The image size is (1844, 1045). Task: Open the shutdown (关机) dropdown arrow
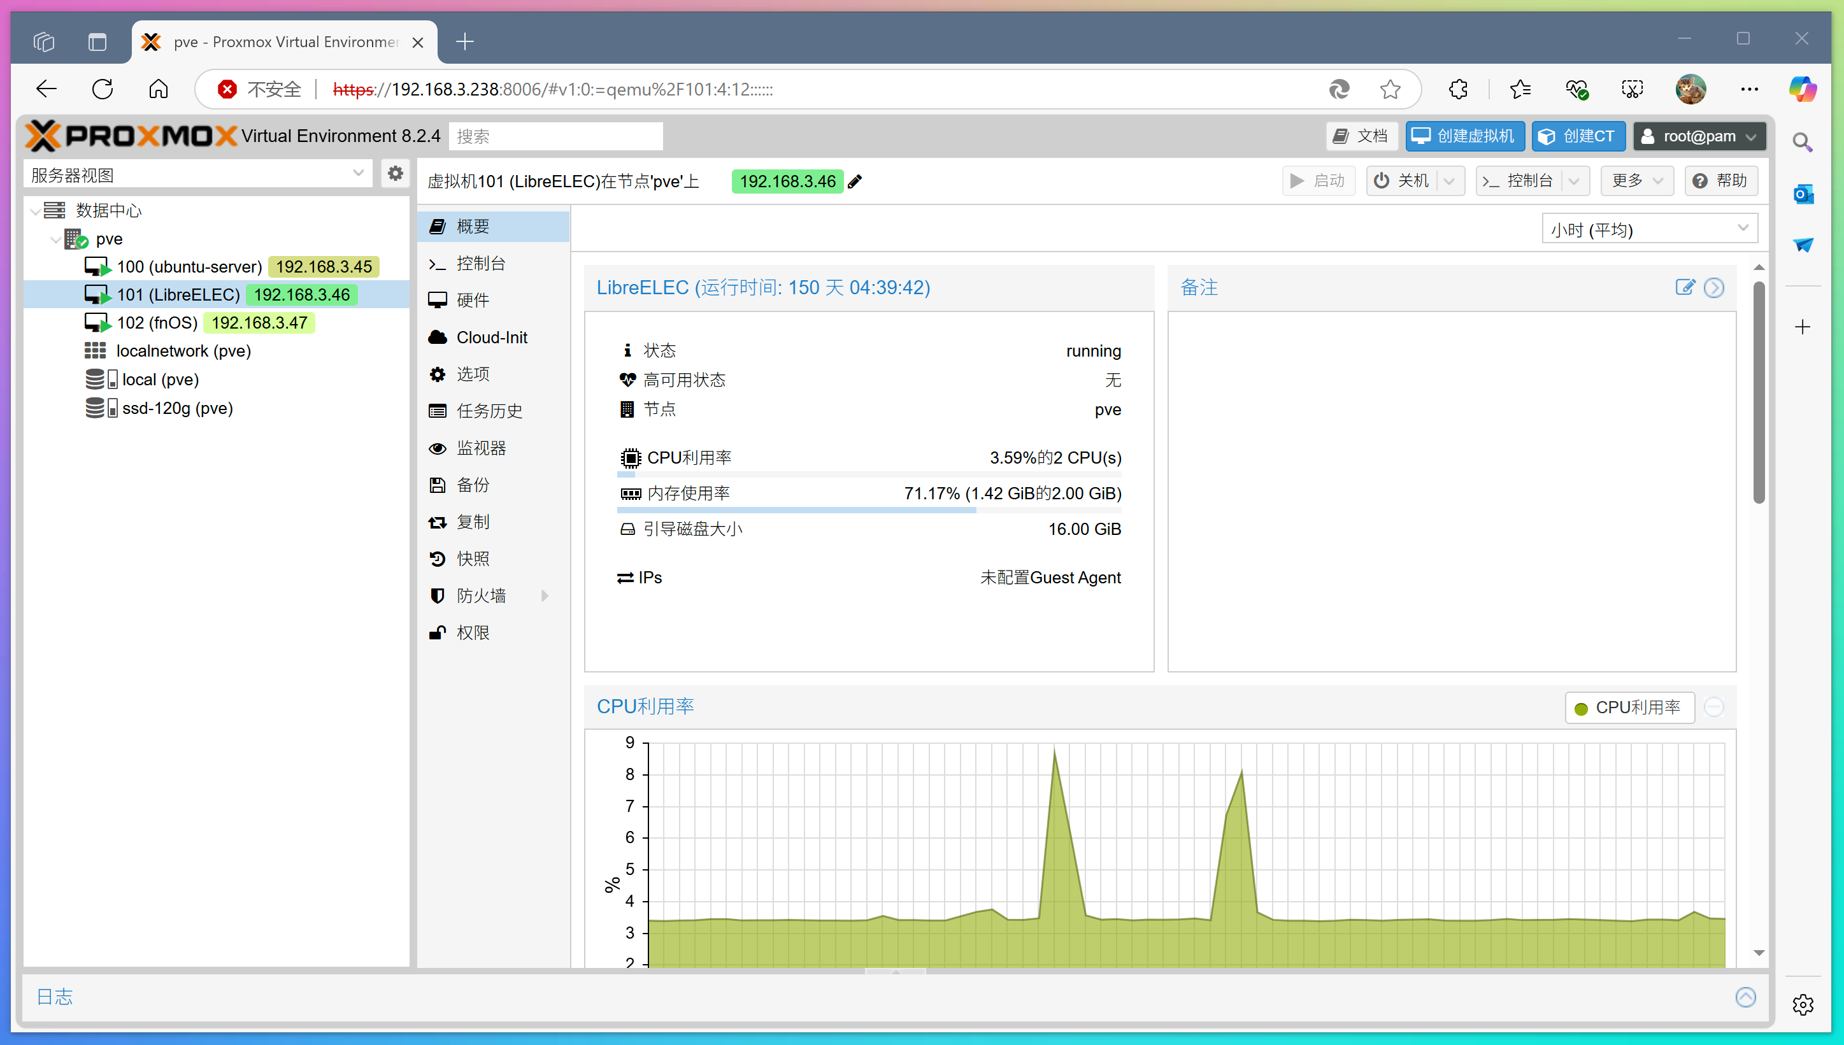point(1449,181)
